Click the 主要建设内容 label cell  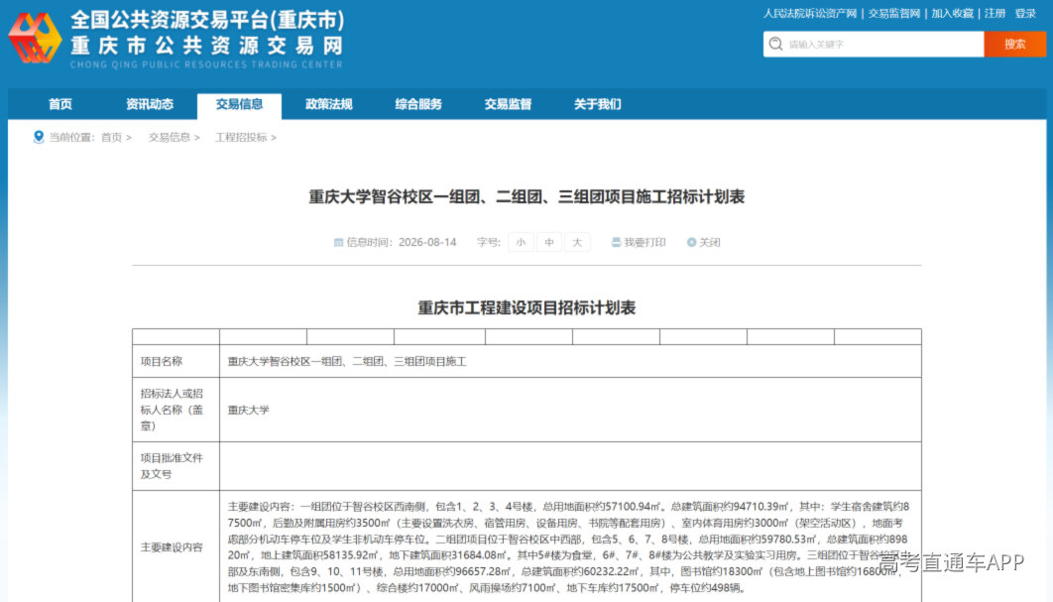[x=175, y=546]
